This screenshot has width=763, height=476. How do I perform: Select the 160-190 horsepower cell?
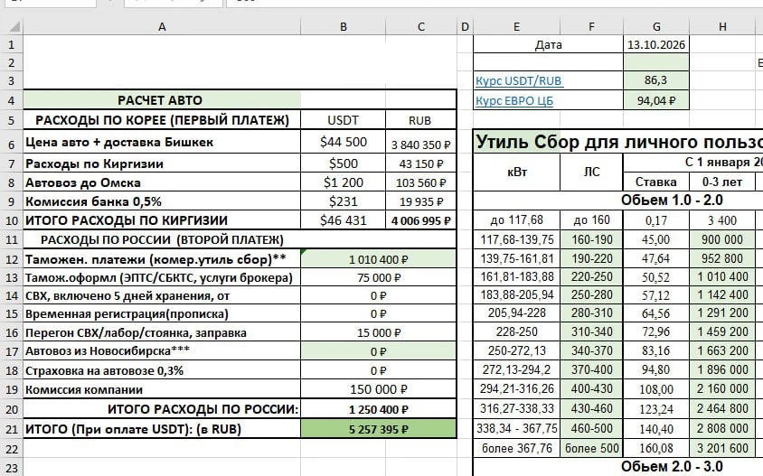591,239
